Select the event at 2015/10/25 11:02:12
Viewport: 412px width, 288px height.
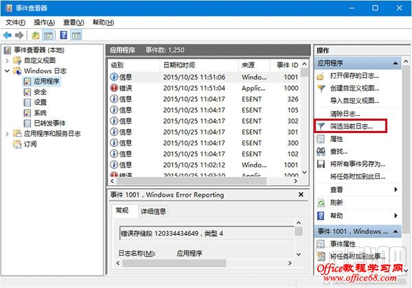click(205, 165)
